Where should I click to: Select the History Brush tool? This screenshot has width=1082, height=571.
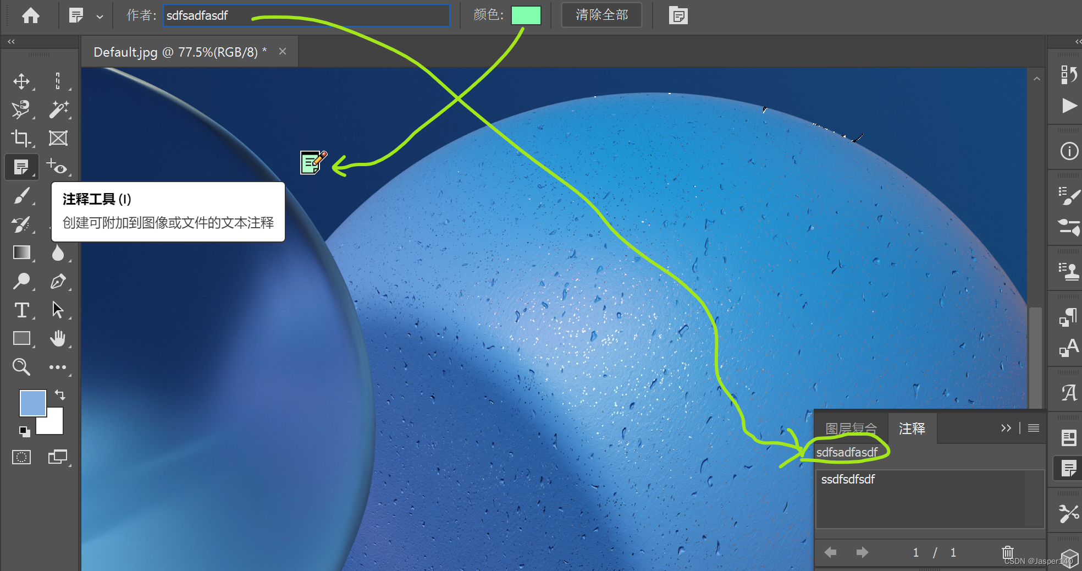coord(21,224)
